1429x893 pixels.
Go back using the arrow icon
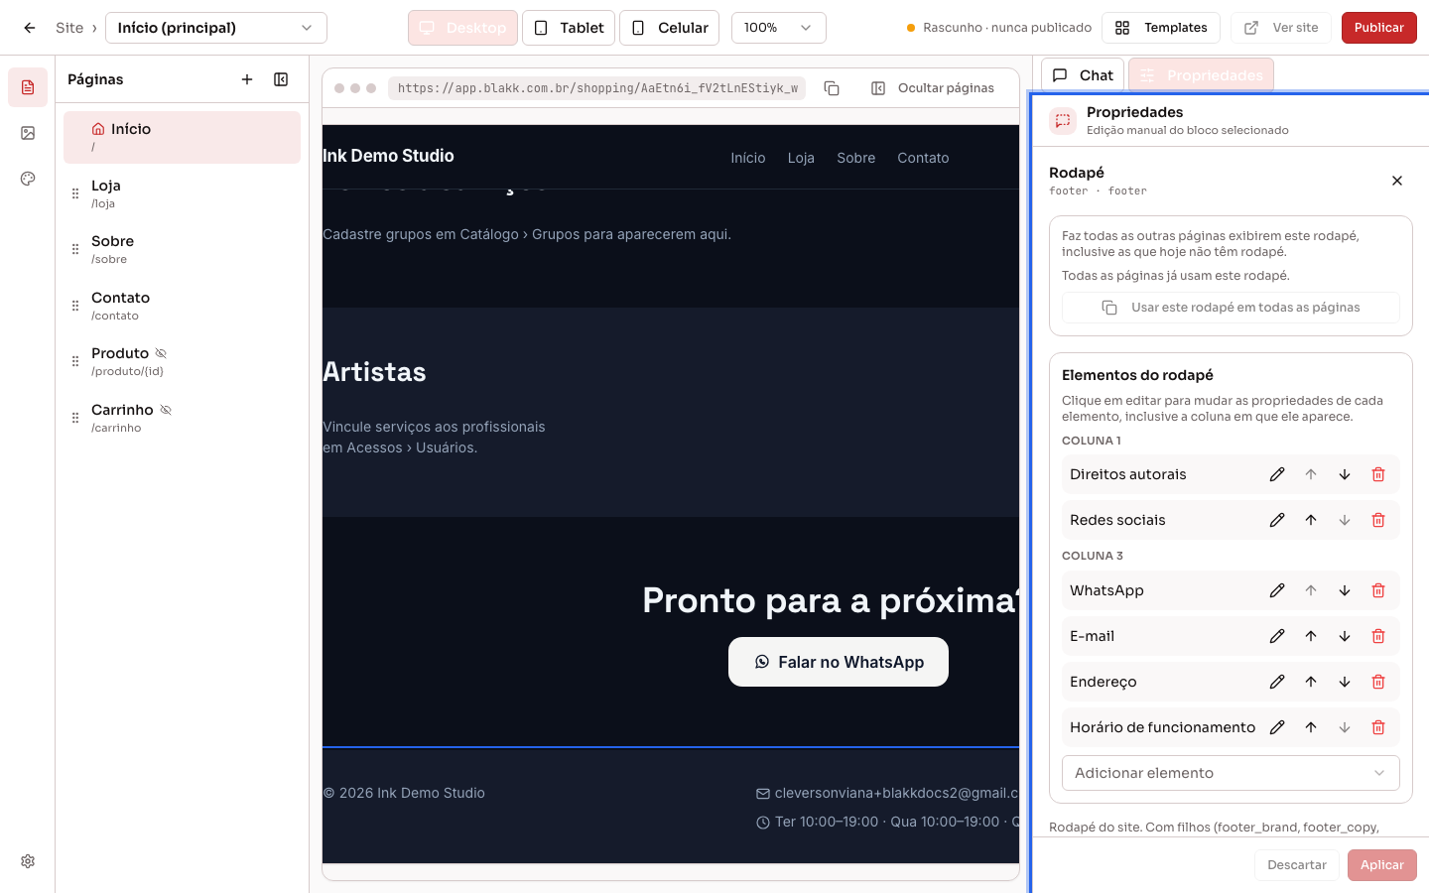[30, 28]
